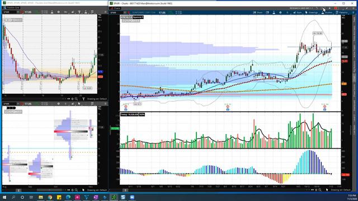The width and height of the screenshot is (358, 201).
Task: Open Chrome from the taskbar
Action: pos(50,197)
